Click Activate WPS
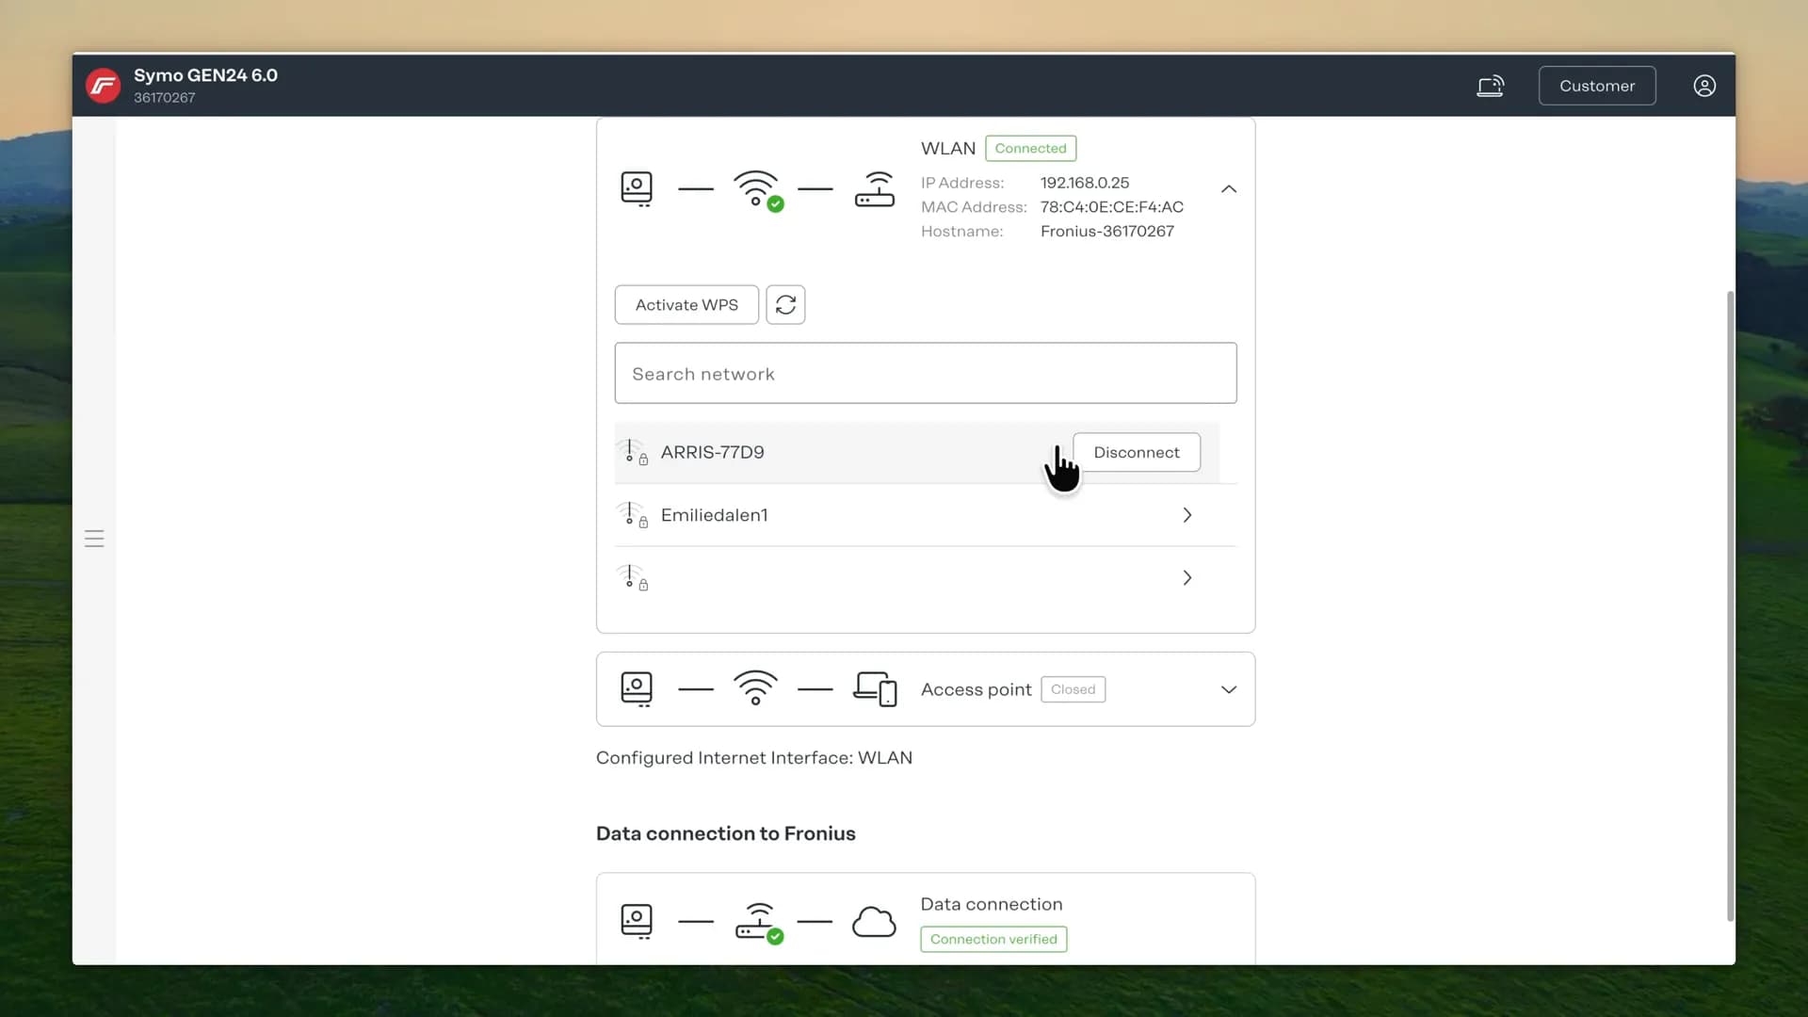 click(686, 305)
